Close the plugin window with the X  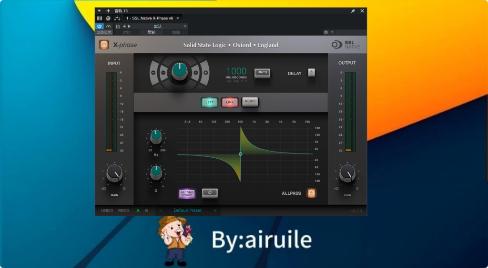pos(362,11)
